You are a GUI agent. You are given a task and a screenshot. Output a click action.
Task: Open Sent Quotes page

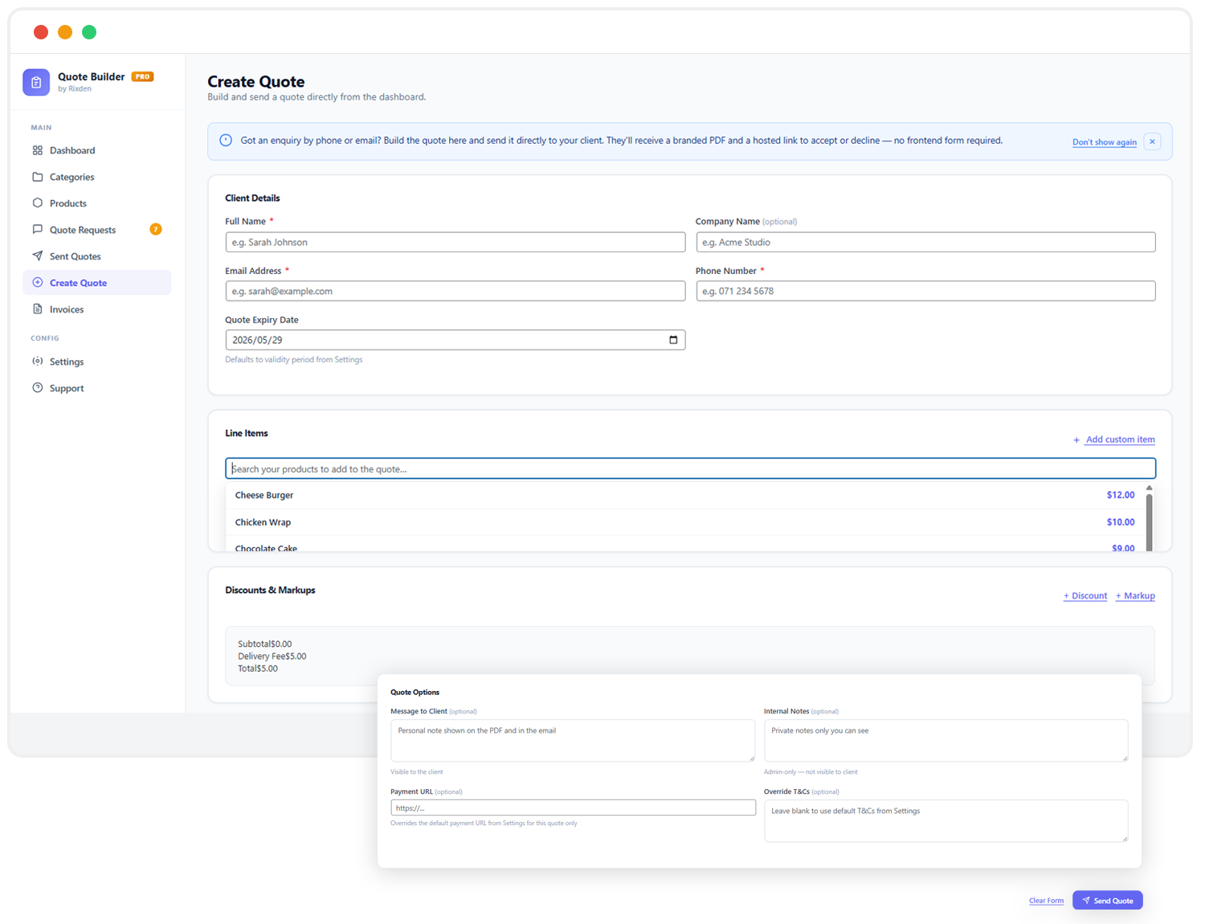(x=96, y=256)
